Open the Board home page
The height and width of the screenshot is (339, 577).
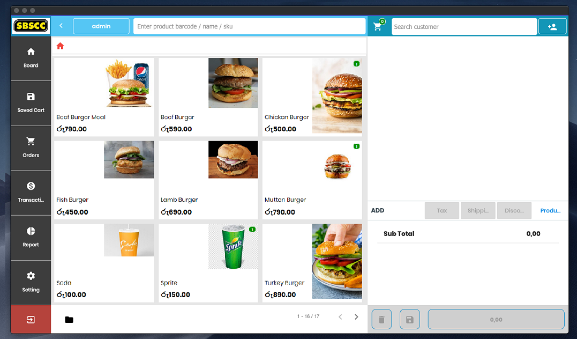pyautogui.click(x=31, y=58)
